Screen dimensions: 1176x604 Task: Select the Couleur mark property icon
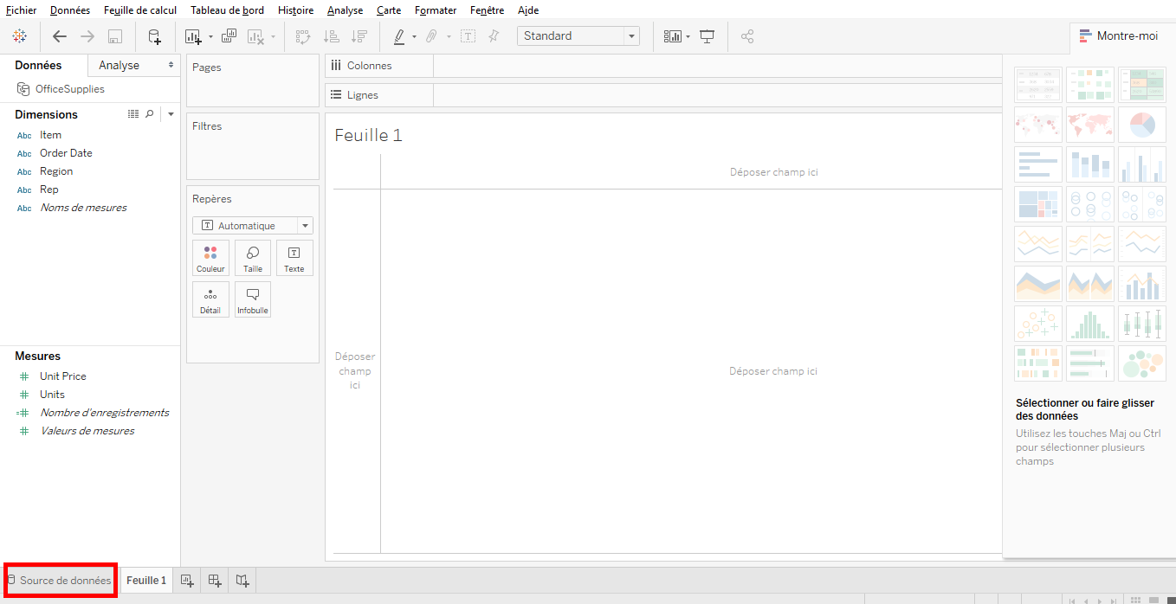click(x=210, y=257)
